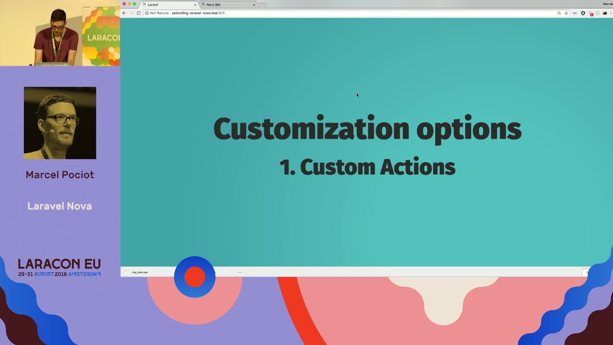
Task: Click Marcel Pociot's portrait photo
Action: coord(60,123)
